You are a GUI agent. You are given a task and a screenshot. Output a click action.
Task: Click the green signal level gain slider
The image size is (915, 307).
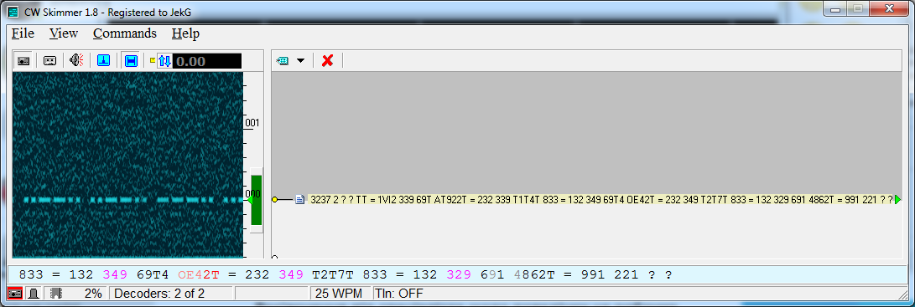point(256,200)
